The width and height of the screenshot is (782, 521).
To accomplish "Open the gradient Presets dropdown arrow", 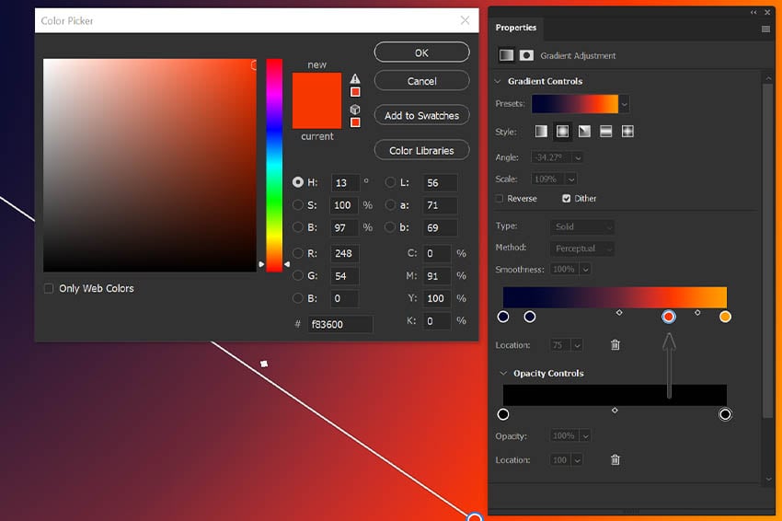I will pos(624,104).
